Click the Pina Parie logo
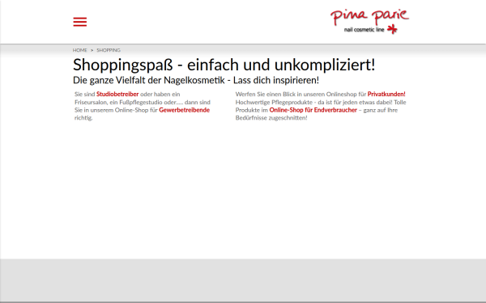 (x=370, y=21)
